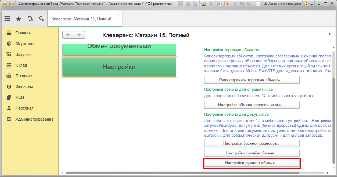
Task: Click the scroll down arrow of vertical scrollbar
Action: tap(333, 168)
